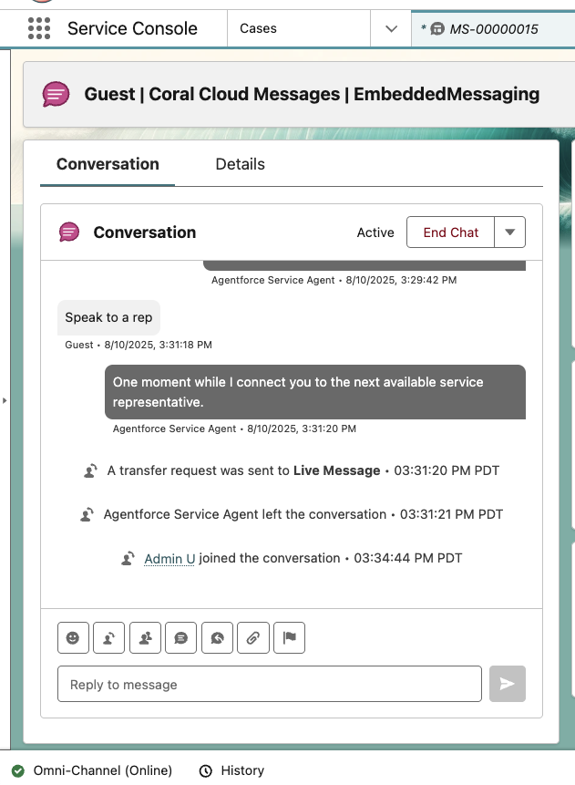Open the MS-00000015 workspace tab
Viewport: 575px width, 785px height.
493,29
